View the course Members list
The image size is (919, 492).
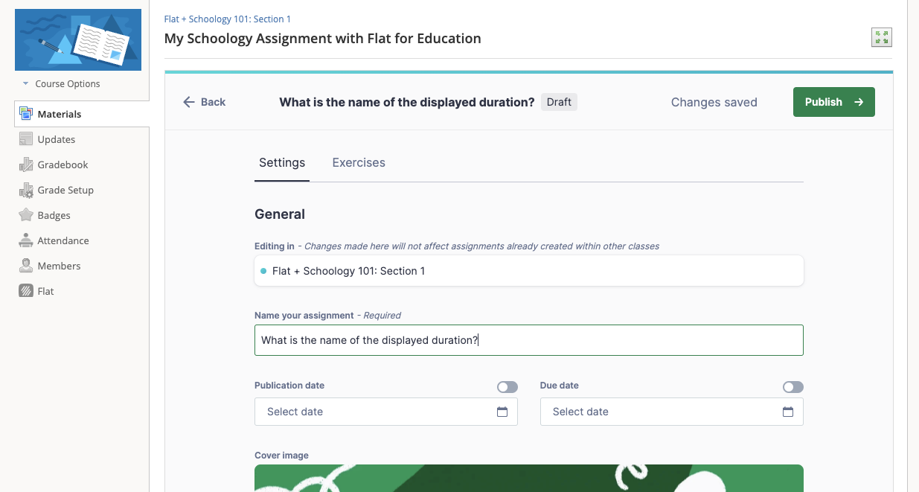[60, 266]
